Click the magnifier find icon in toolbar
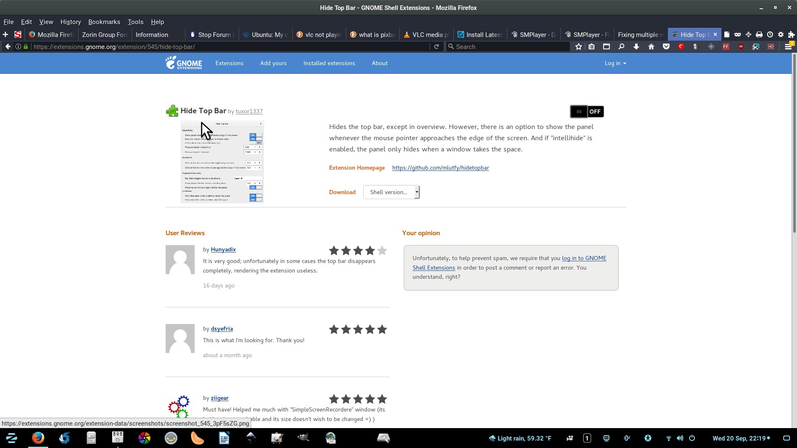 coord(621,46)
